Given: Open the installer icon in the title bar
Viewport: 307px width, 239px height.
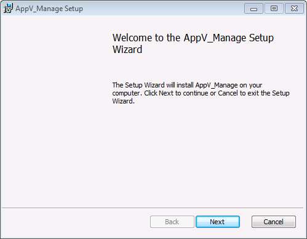Looking at the screenshot, I should pyautogui.click(x=8, y=8).
